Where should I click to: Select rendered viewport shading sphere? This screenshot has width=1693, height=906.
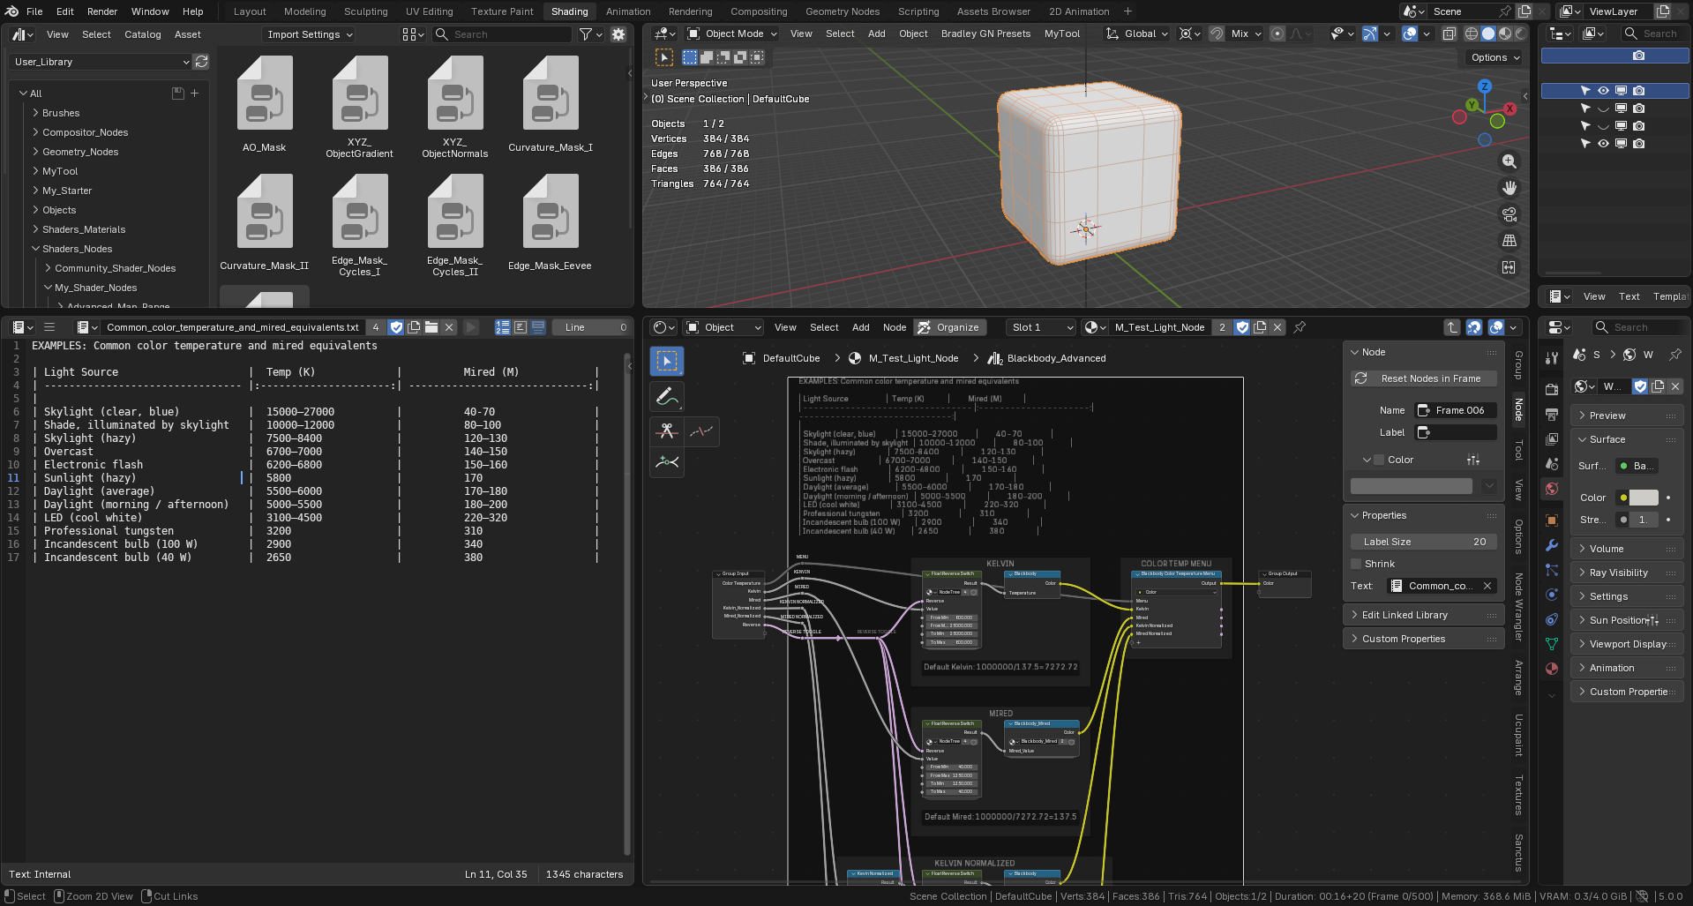tap(1522, 34)
